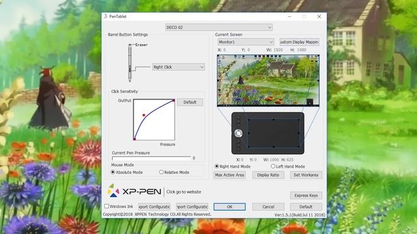Click the pen illustration's Eraser tip
The image size is (417, 234).
(130, 45)
